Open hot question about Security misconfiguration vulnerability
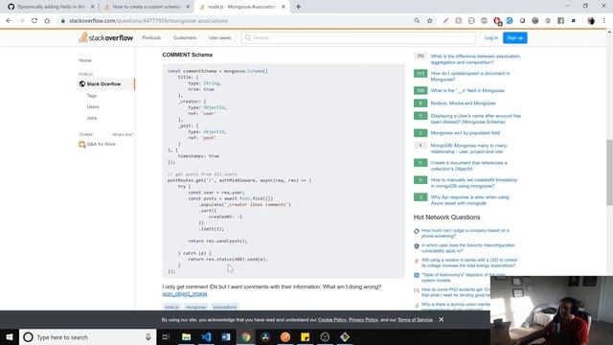 [468, 248]
